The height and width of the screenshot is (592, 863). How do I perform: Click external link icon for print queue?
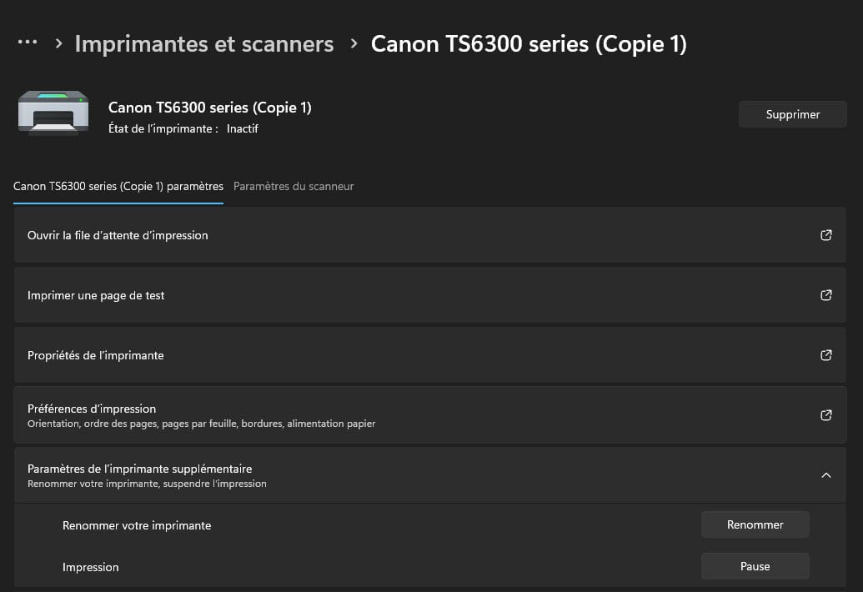click(826, 235)
